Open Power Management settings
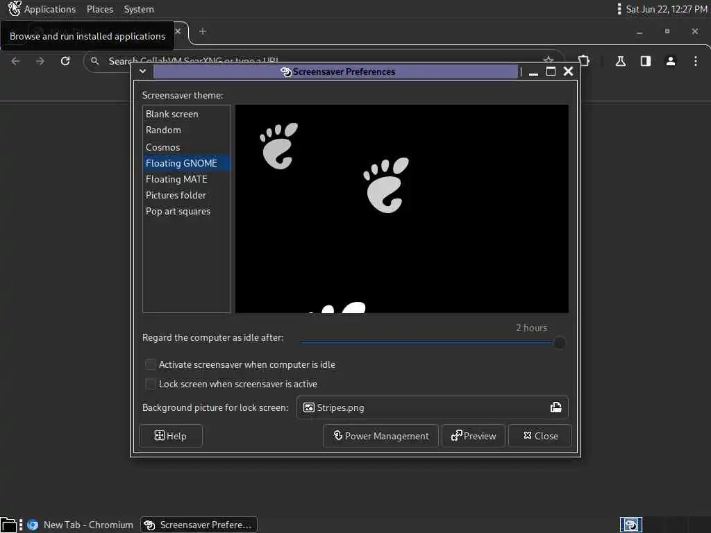This screenshot has height=533, width=711. point(381,436)
